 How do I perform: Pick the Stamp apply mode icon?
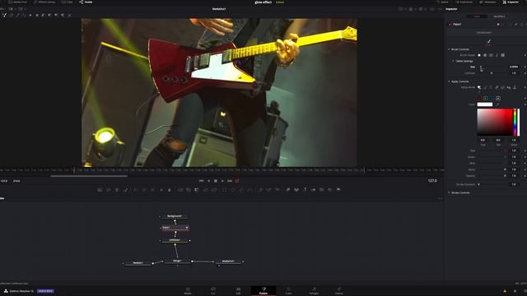pos(515,88)
